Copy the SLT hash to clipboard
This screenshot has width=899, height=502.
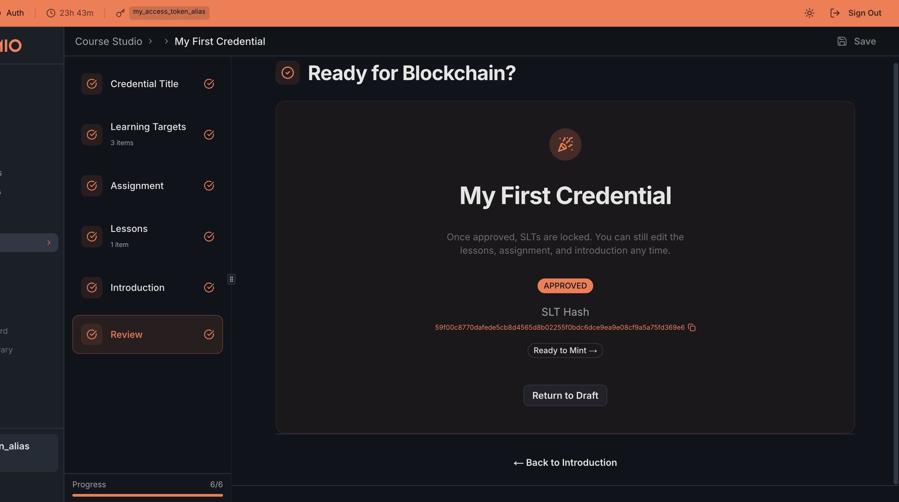(x=692, y=327)
